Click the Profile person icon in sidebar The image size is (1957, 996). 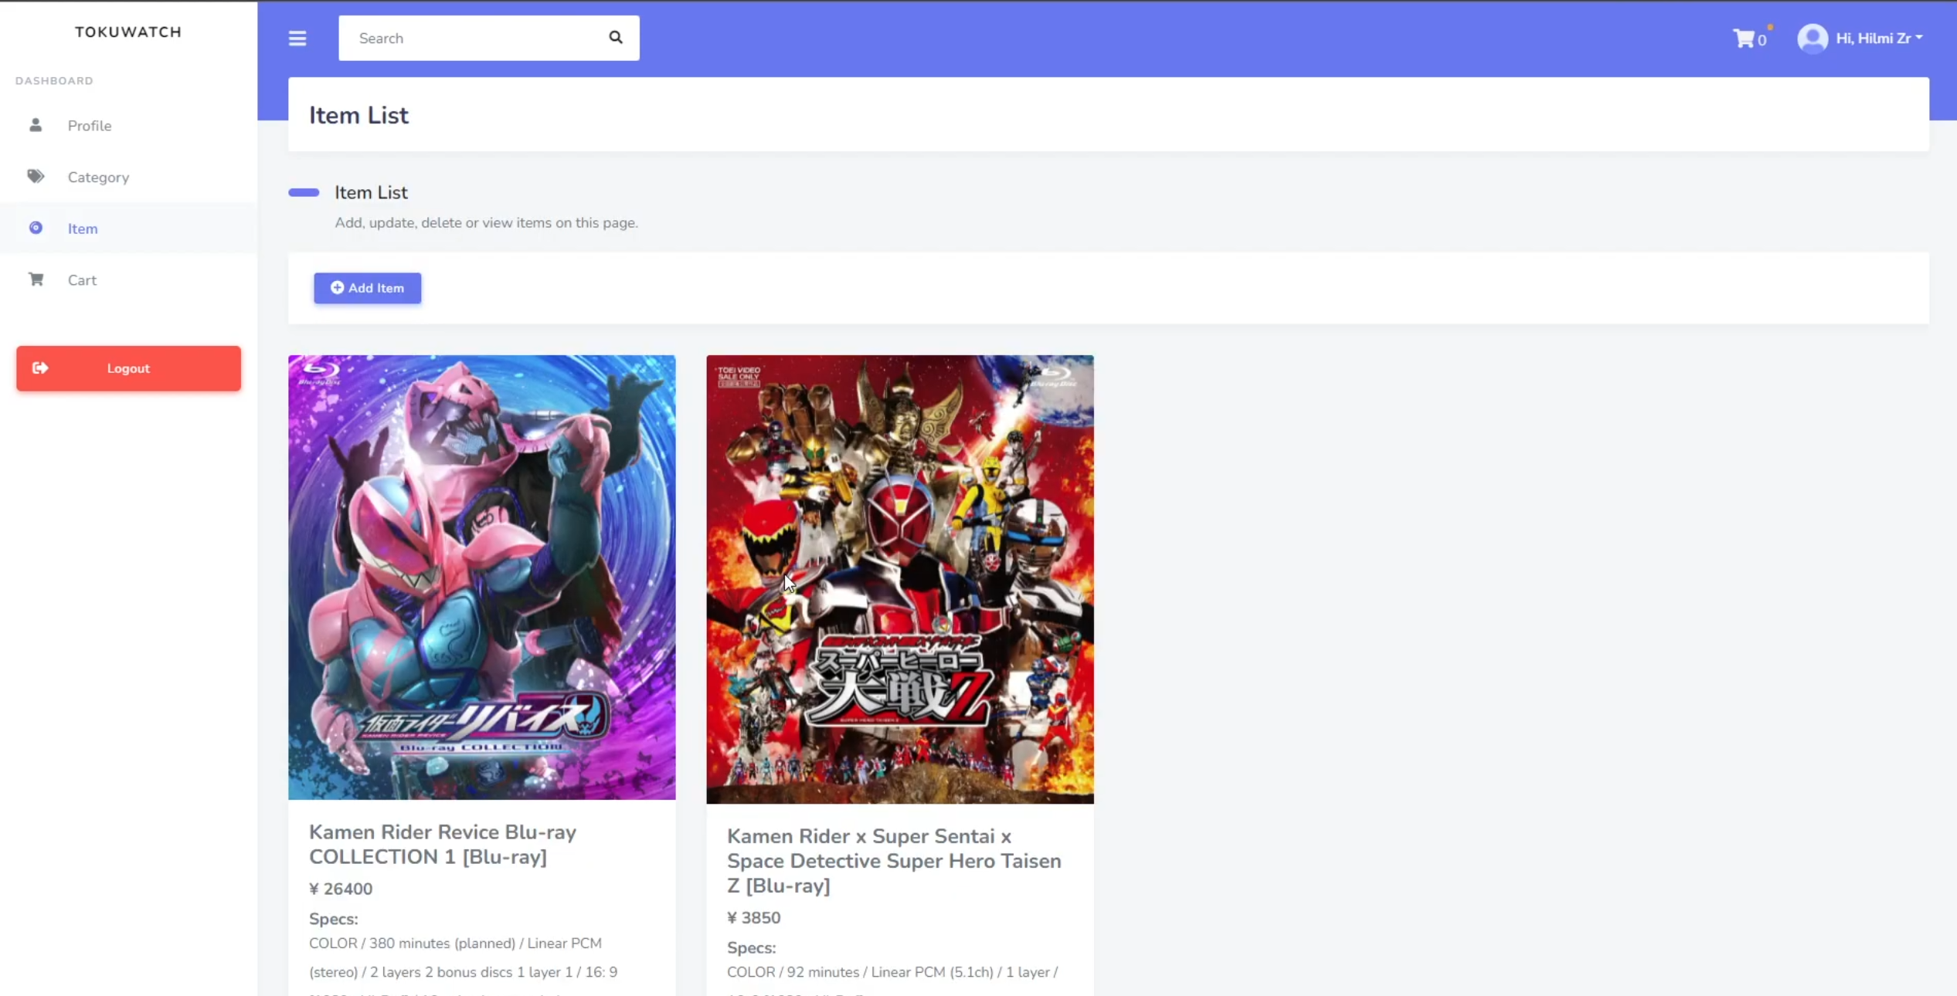click(36, 125)
